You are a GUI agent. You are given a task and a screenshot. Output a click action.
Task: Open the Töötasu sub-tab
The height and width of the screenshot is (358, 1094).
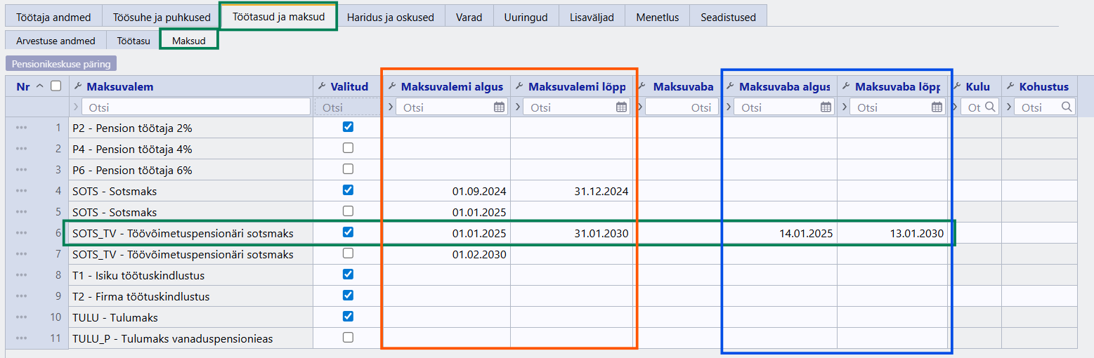pyautogui.click(x=134, y=41)
